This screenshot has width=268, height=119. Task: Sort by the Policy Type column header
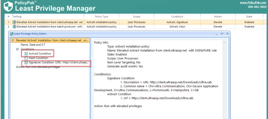click(102, 17)
